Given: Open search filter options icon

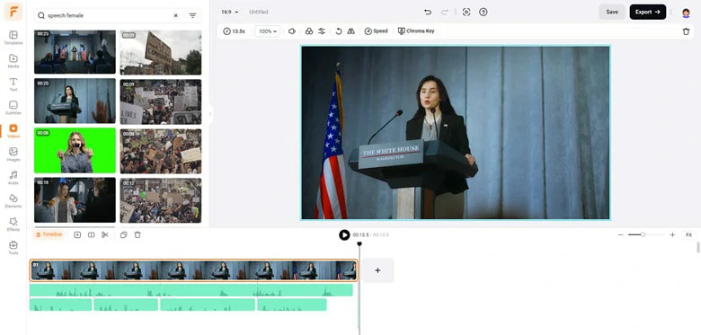Looking at the screenshot, I should tap(192, 15).
